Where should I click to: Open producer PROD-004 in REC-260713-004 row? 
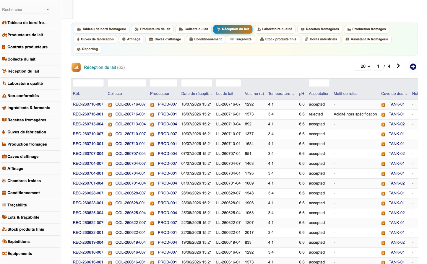coord(167,124)
